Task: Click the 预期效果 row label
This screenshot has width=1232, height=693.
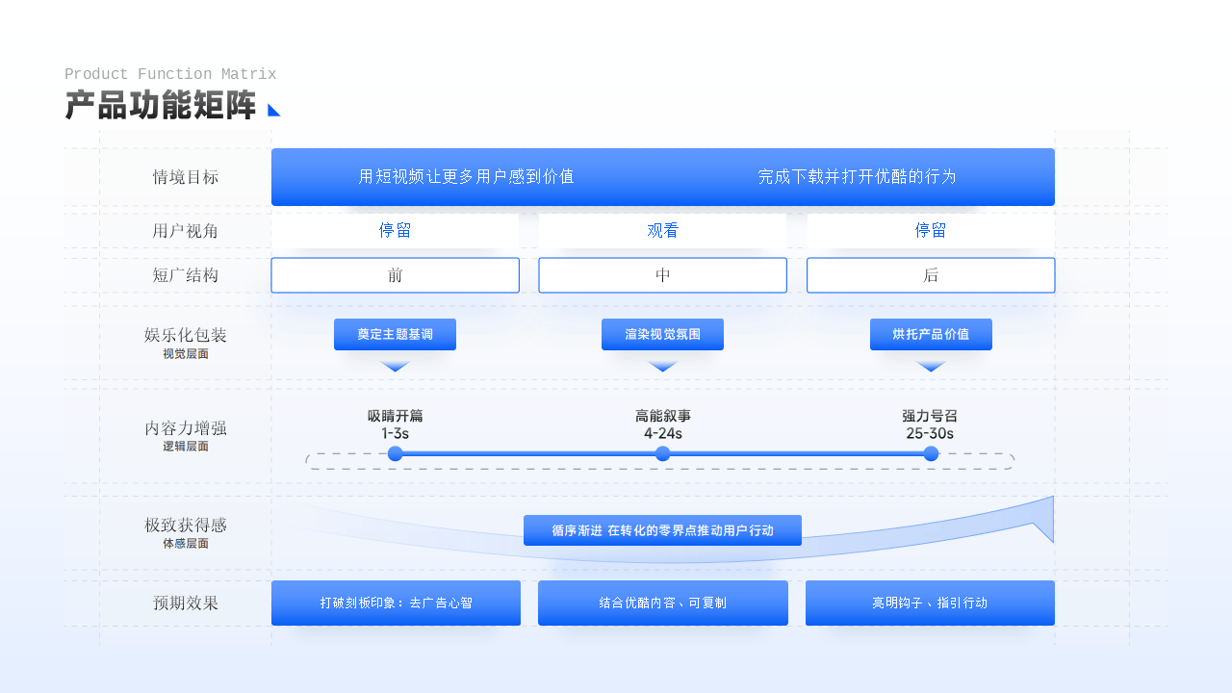Action: [x=186, y=603]
